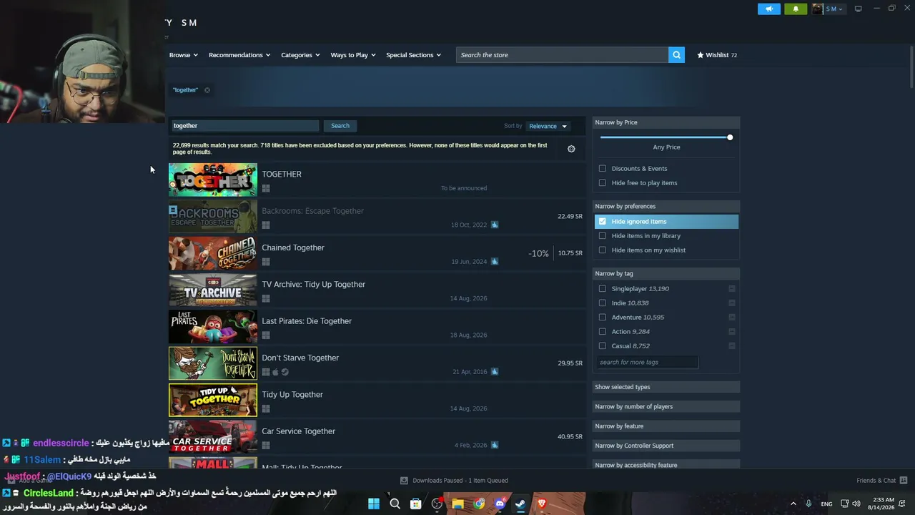The image size is (915, 515).
Task: Open Last Pirates: Die Together title
Action: (307, 321)
